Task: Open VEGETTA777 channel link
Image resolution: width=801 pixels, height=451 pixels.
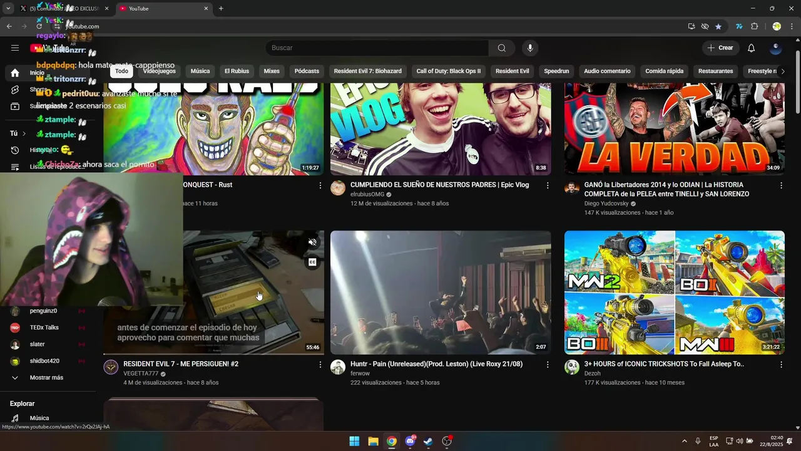Action: (x=141, y=374)
